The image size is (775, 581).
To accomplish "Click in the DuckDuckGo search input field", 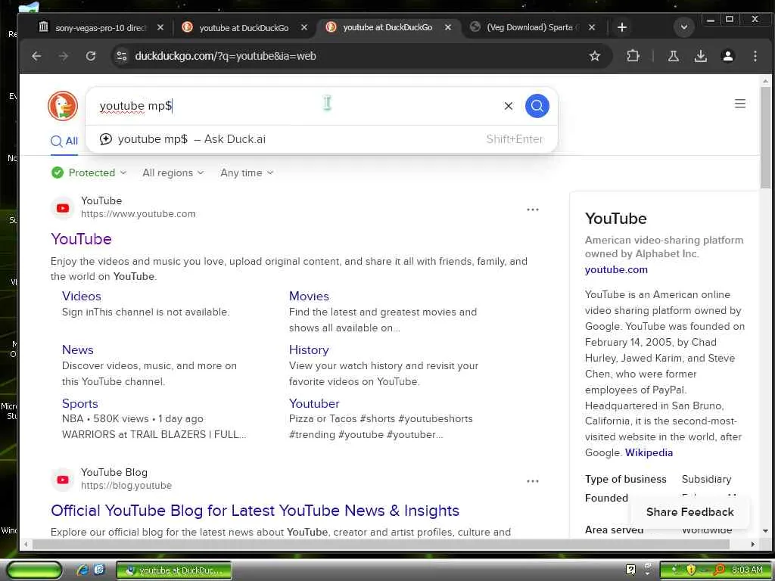I will (297, 106).
